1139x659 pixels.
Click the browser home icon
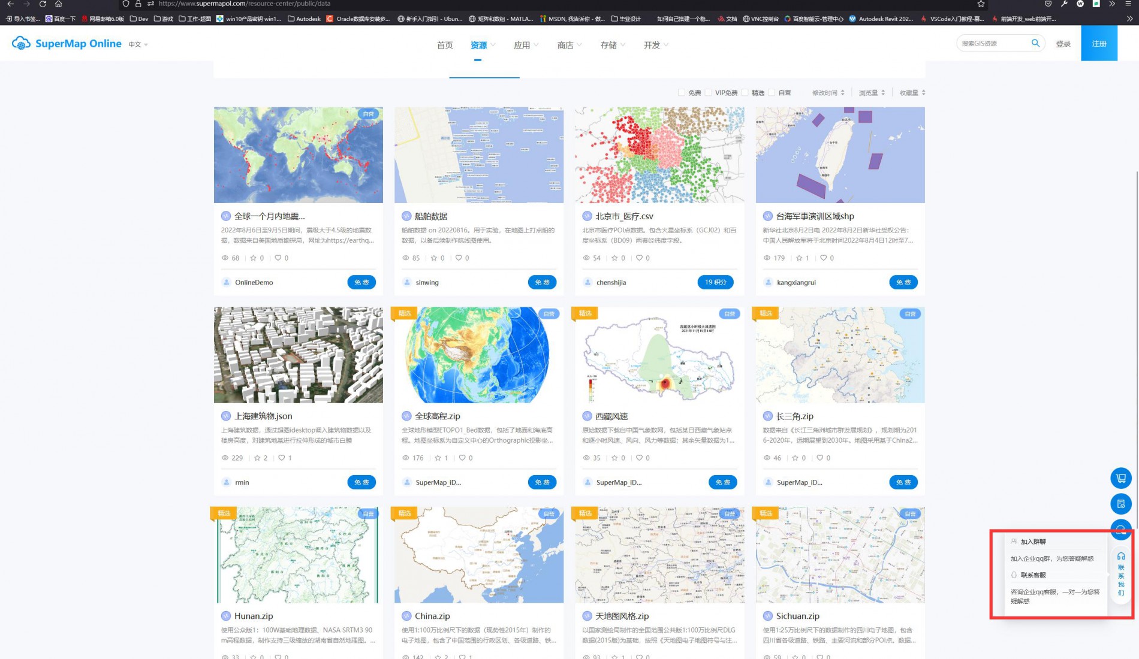[x=58, y=4]
